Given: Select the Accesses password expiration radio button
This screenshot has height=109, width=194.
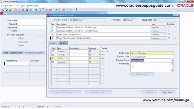Looking at the screenshot, I should (x=19, y=42).
